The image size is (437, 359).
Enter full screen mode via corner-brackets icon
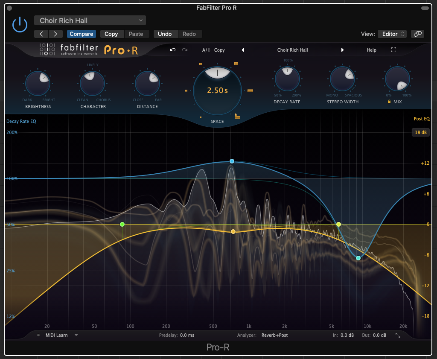393,50
